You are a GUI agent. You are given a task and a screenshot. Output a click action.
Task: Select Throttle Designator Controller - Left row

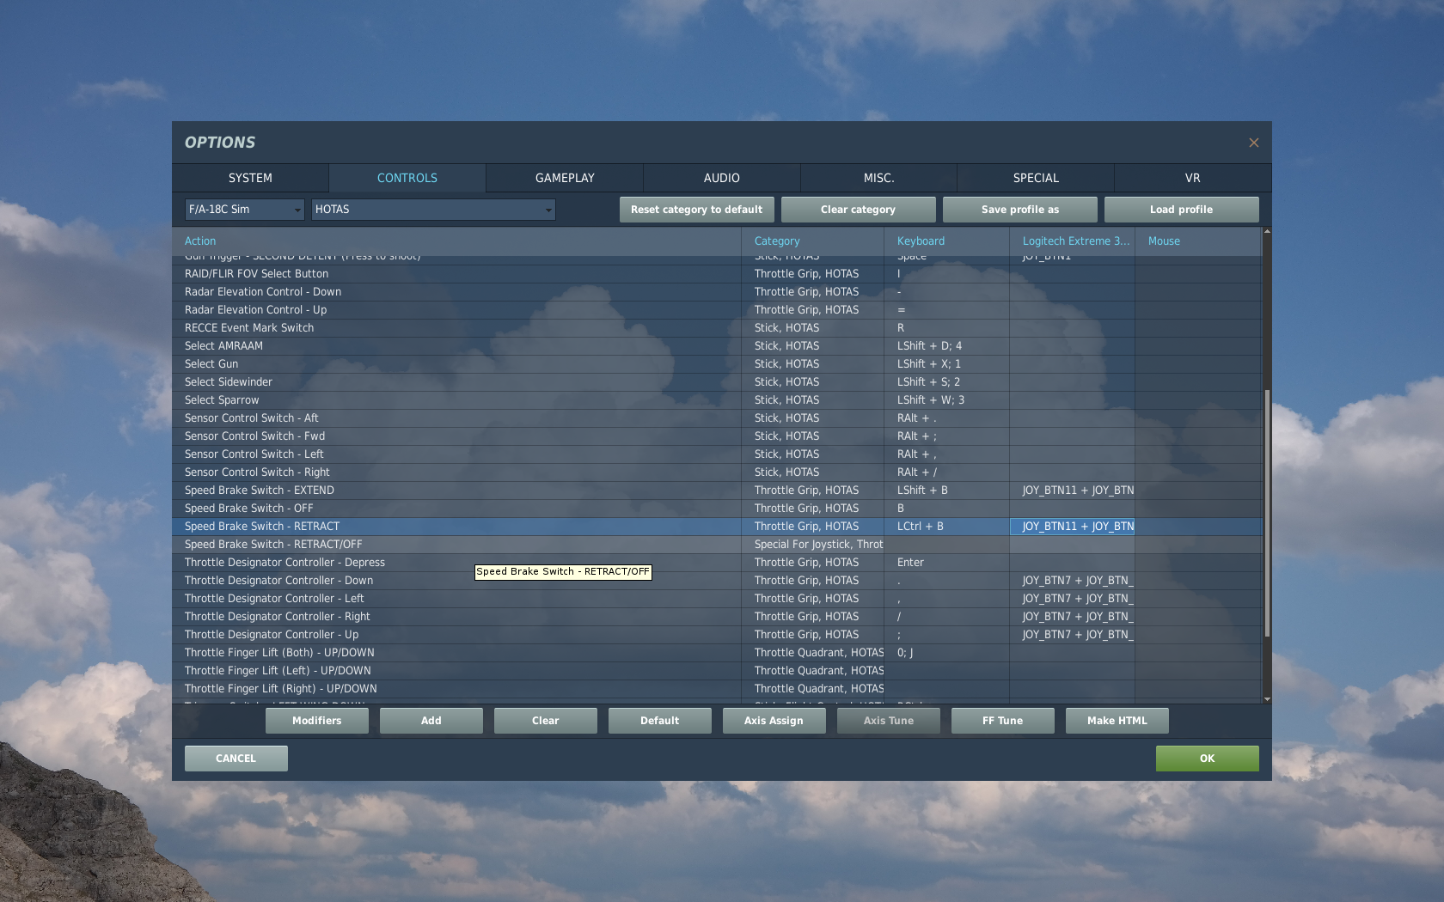717,599
